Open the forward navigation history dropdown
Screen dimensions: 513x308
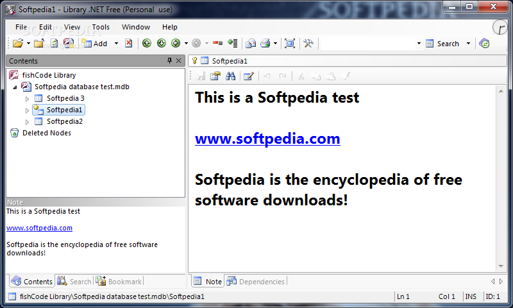pyautogui.click(x=206, y=43)
